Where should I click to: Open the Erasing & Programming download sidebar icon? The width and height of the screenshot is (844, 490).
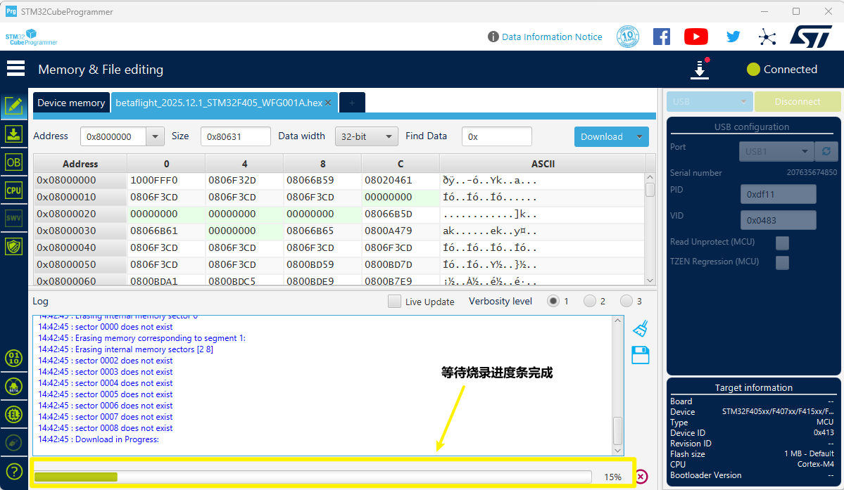point(13,134)
